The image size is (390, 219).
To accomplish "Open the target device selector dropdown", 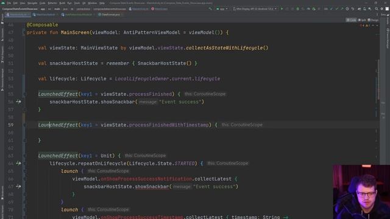I will pyautogui.click(x=255, y=9).
